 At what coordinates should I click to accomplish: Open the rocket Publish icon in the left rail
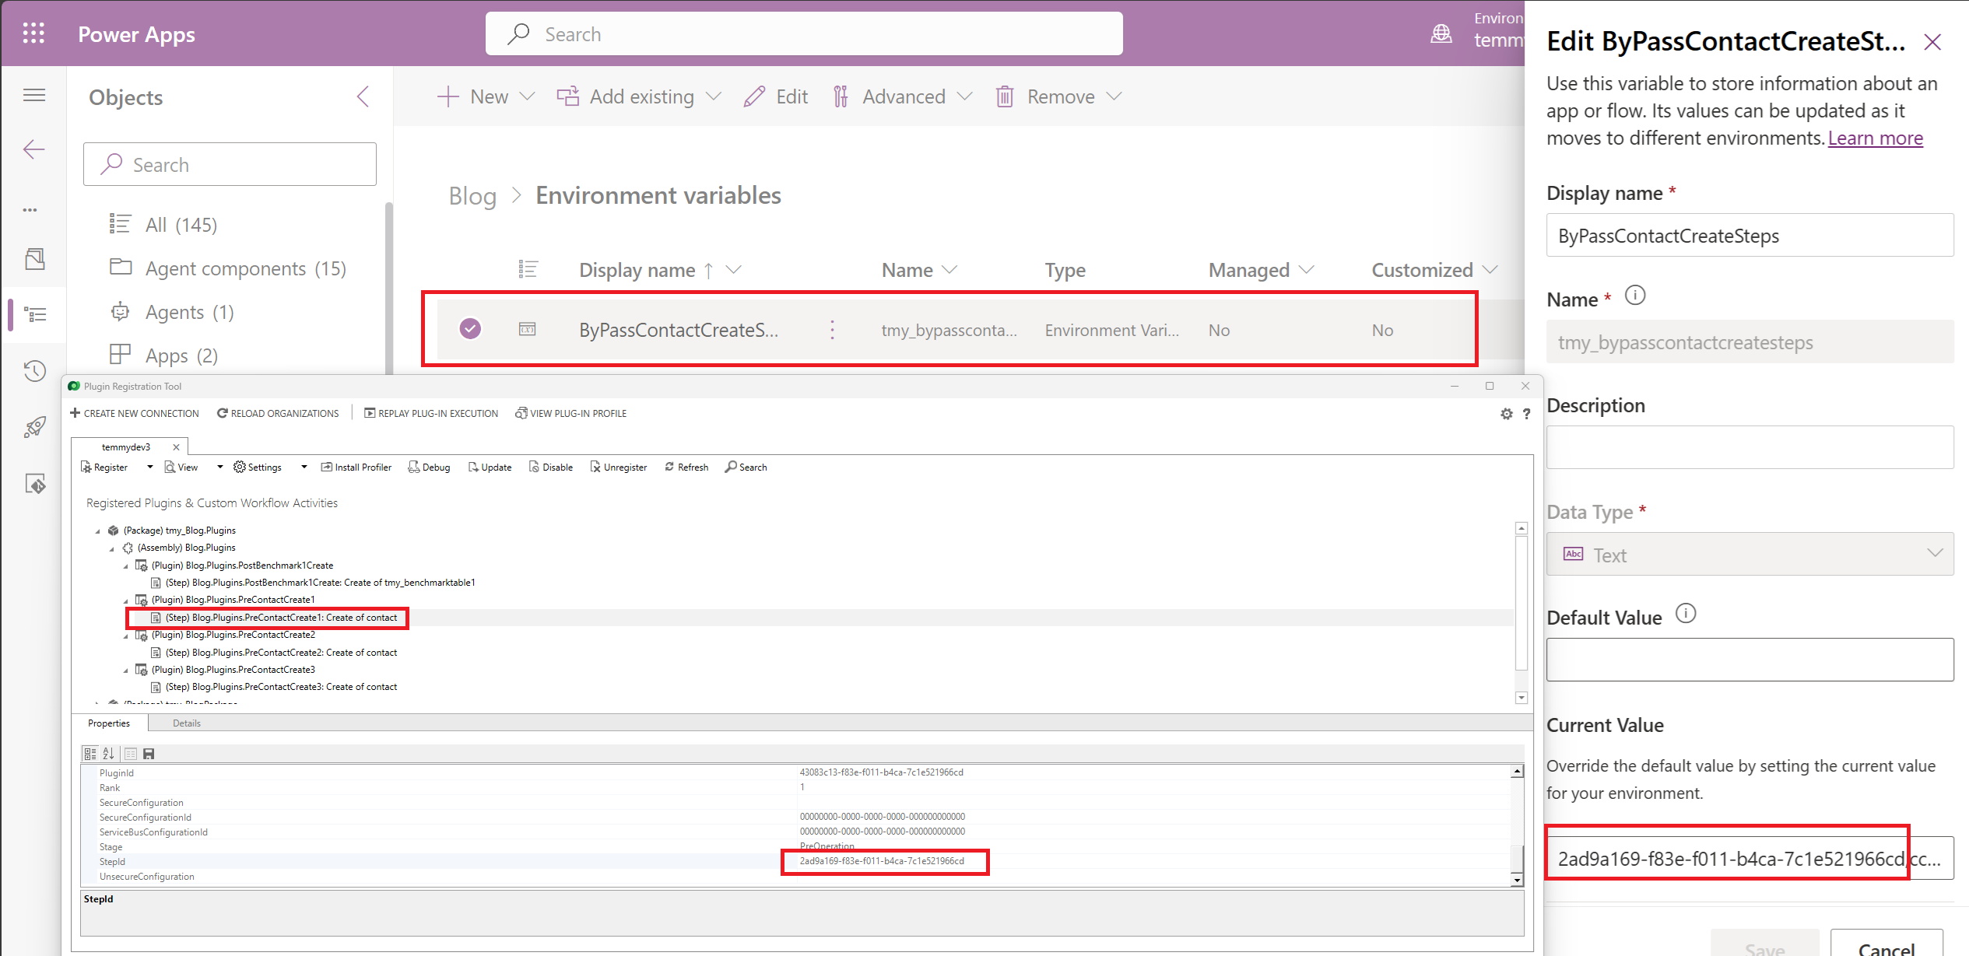pyautogui.click(x=34, y=427)
